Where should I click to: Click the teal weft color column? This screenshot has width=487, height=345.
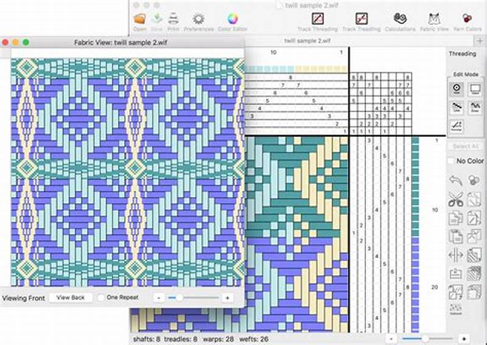point(415,187)
